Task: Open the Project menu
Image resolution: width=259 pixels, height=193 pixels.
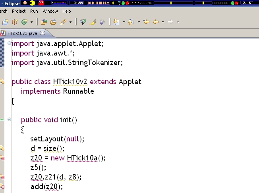Action: coord(19,11)
